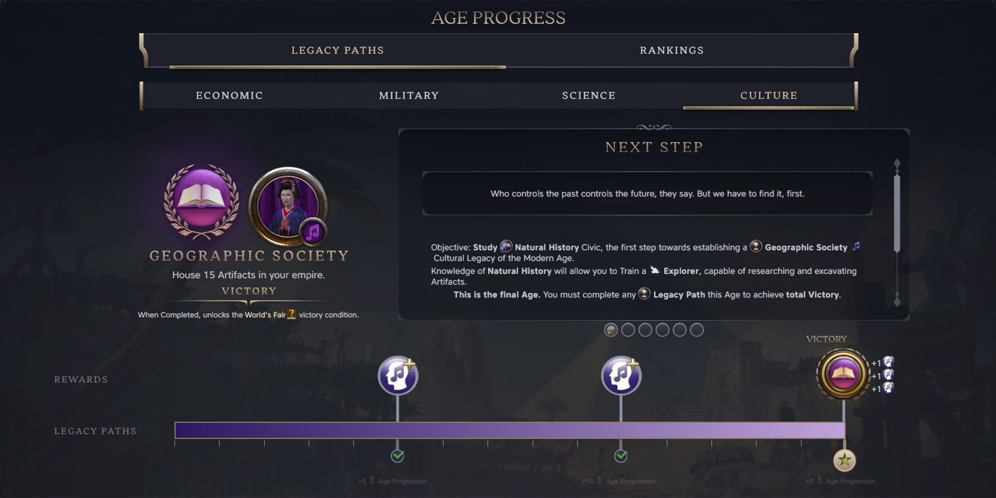This screenshot has height=498, width=996.
Task: Select the last Next Step page dot
Action: pyautogui.click(x=697, y=330)
